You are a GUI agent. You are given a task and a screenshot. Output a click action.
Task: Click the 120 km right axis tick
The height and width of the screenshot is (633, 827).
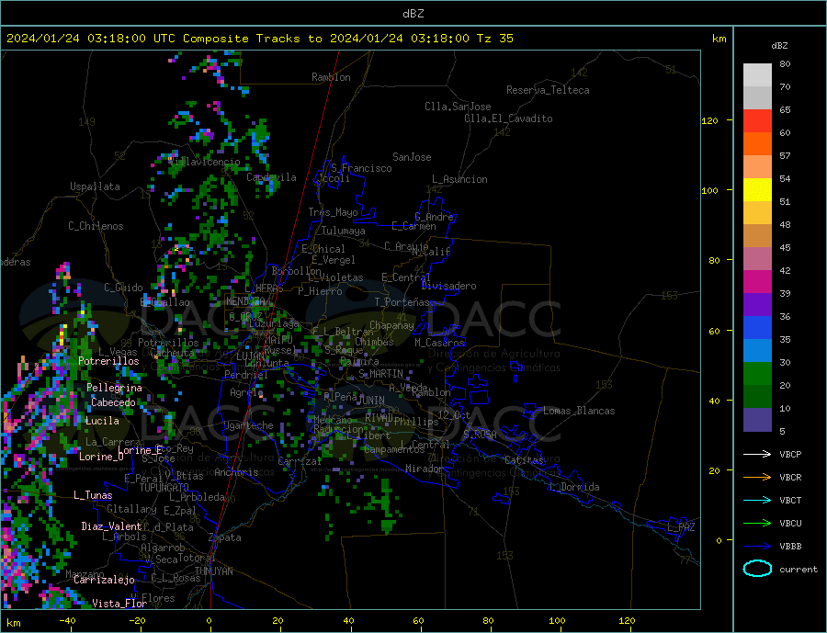[x=710, y=120]
